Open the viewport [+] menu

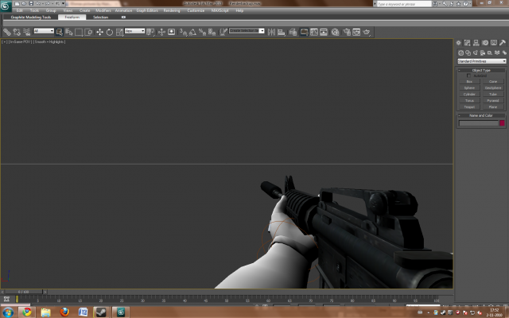(4, 42)
